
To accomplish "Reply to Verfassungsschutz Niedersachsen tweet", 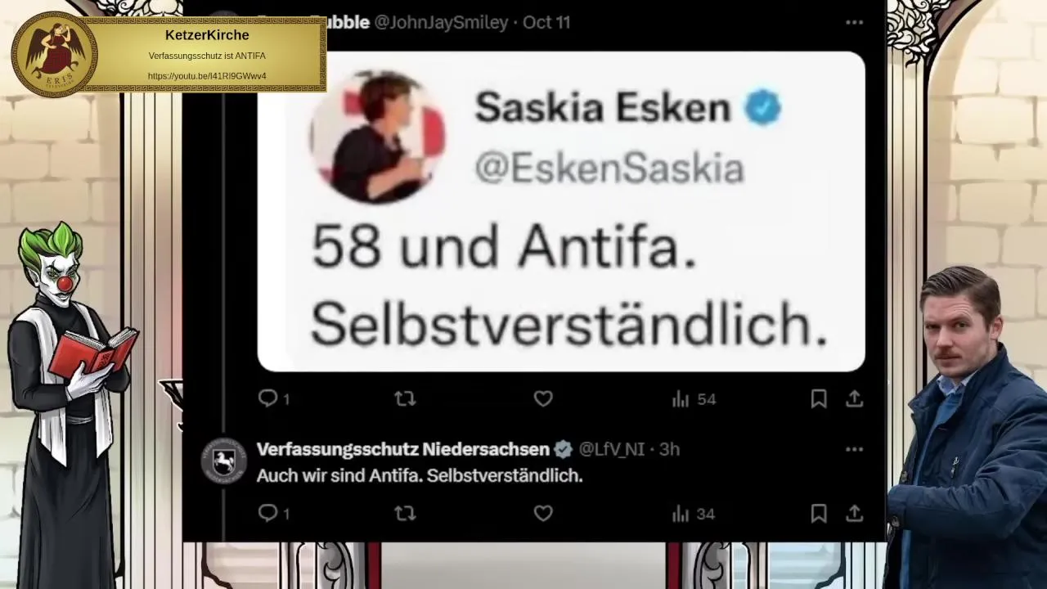I will 273,513.
